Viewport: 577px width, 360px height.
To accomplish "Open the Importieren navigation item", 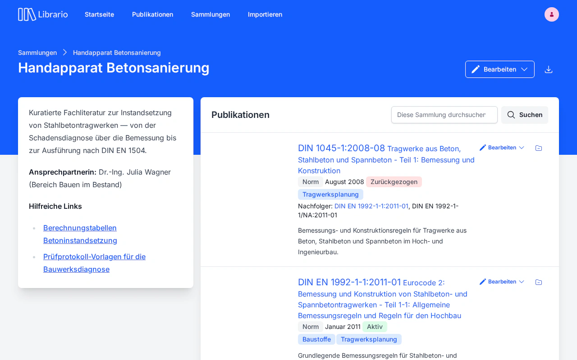I will [x=265, y=14].
